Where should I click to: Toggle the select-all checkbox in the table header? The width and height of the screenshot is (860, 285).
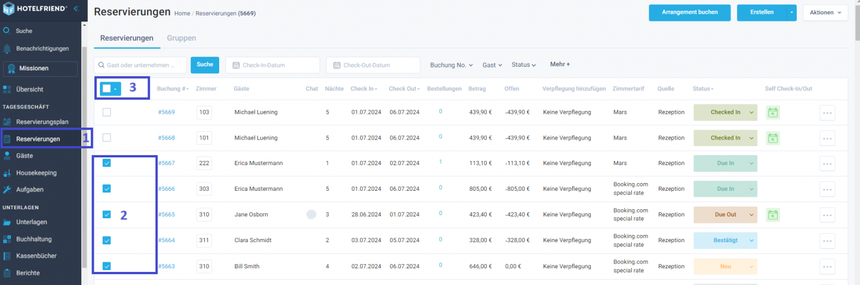pos(106,88)
